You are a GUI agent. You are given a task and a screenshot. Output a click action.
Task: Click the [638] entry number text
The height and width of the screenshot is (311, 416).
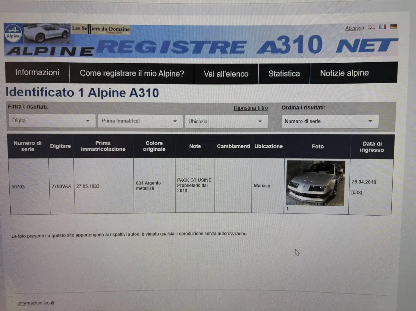click(x=357, y=192)
